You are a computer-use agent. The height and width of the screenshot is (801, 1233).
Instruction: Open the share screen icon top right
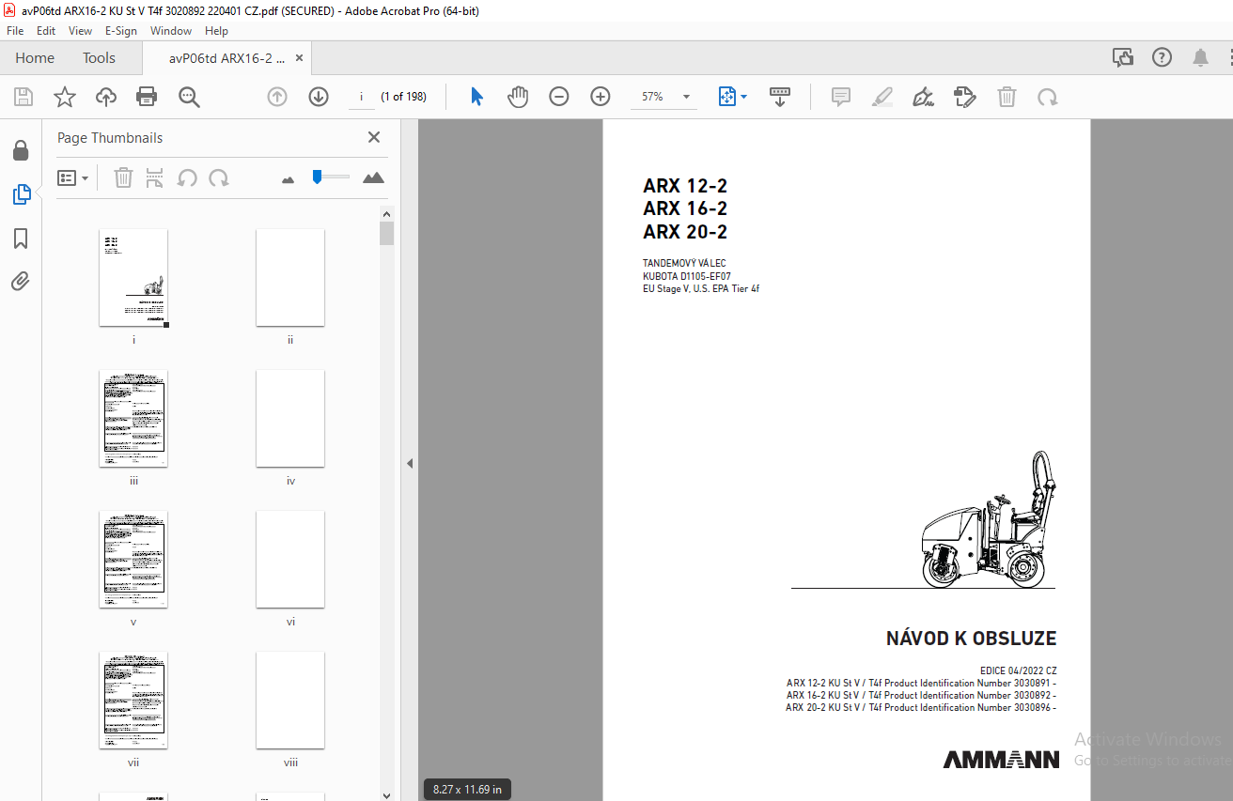[x=1123, y=58]
